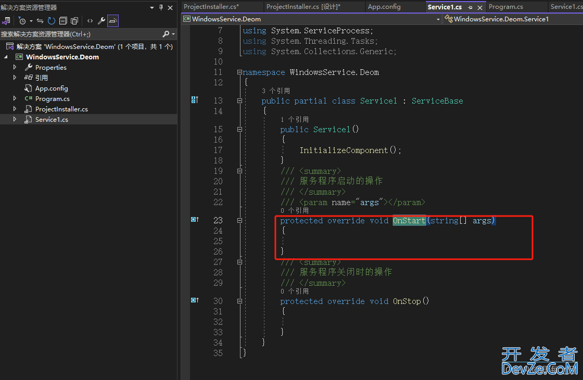Collapse the OnStart method at line 23
The image size is (583, 380).
click(239, 221)
